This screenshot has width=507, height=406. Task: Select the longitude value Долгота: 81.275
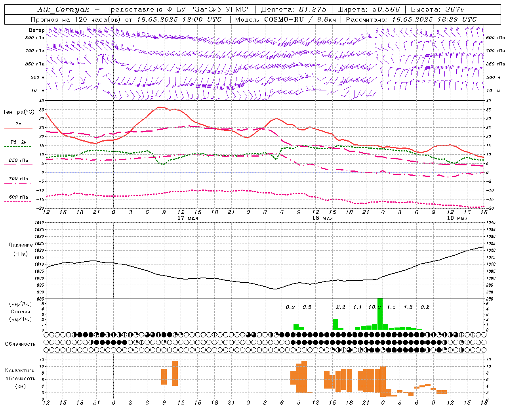(x=294, y=10)
